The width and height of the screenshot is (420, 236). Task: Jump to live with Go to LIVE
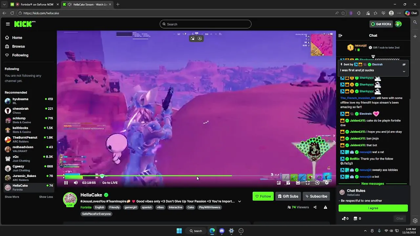pyautogui.click(x=110, y=183)
